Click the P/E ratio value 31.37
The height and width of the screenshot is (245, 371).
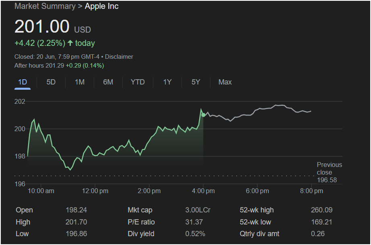click(x=194, y=222)
